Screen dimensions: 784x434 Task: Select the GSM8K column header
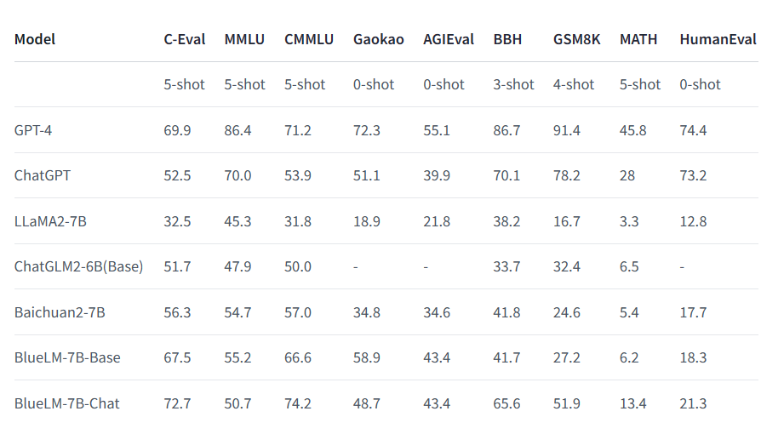click(576, 39)
